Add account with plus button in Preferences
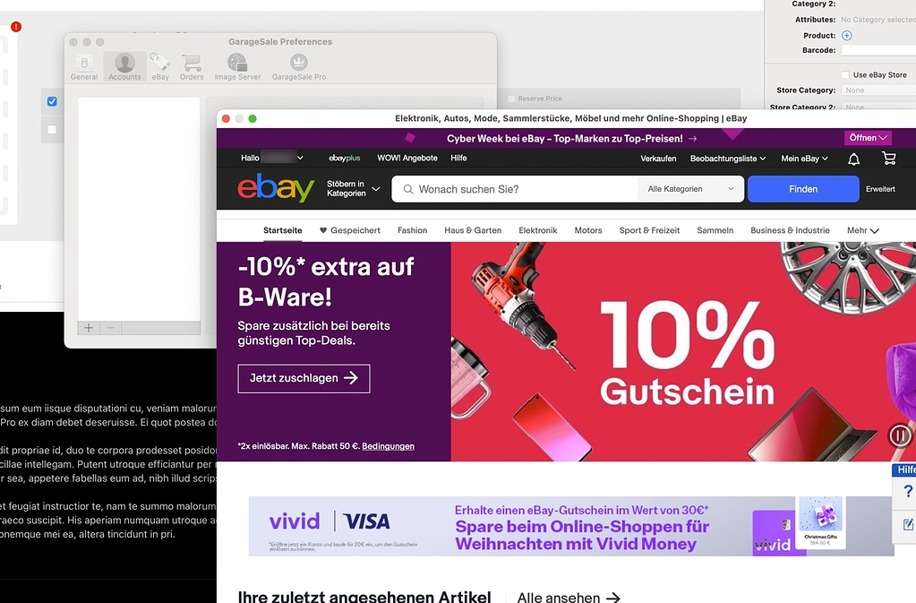 pos(89,328)
